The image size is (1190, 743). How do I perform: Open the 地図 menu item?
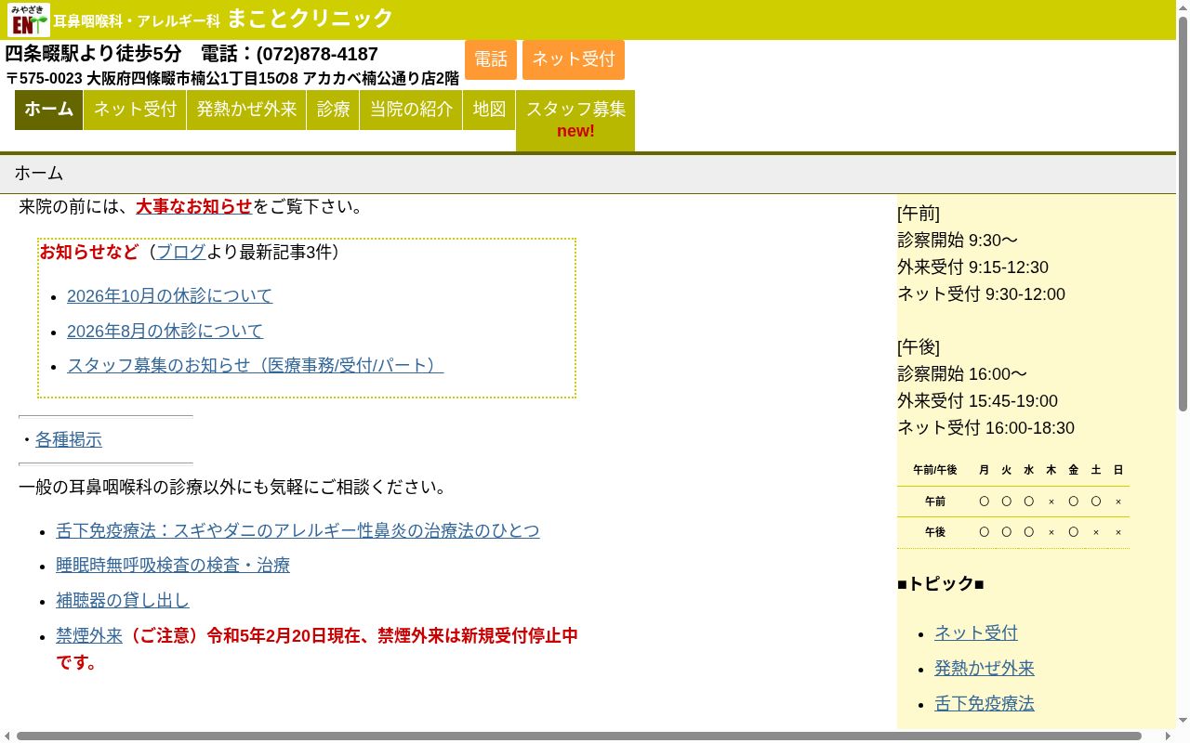489,110
